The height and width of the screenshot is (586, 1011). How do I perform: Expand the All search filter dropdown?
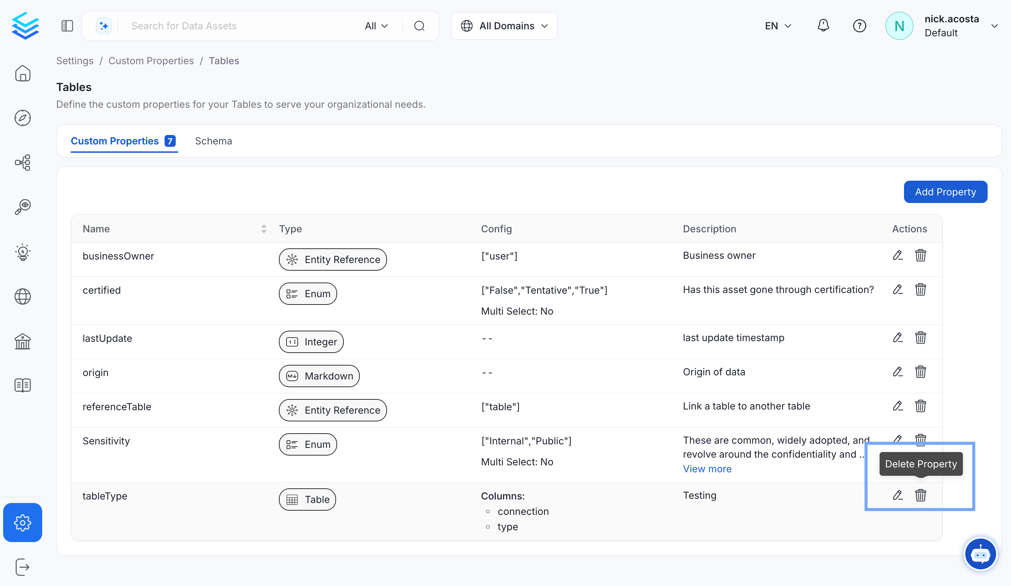coord(376,26)
